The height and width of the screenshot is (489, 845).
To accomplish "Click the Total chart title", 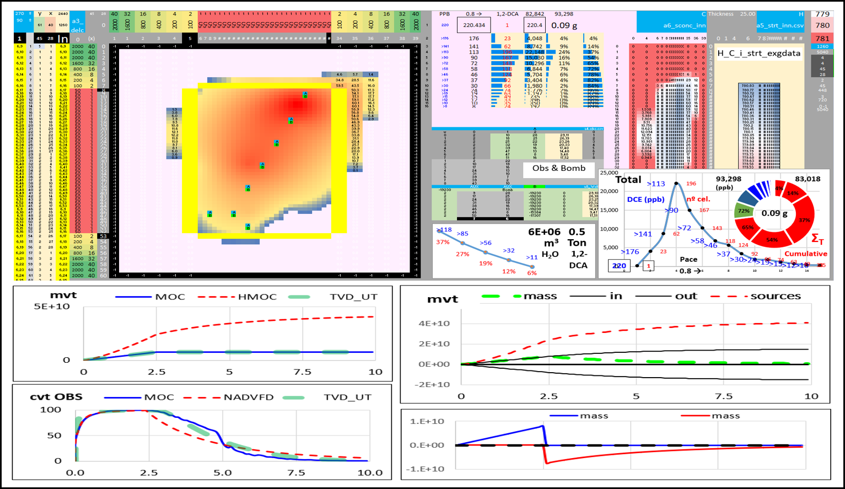I will 628,180.
